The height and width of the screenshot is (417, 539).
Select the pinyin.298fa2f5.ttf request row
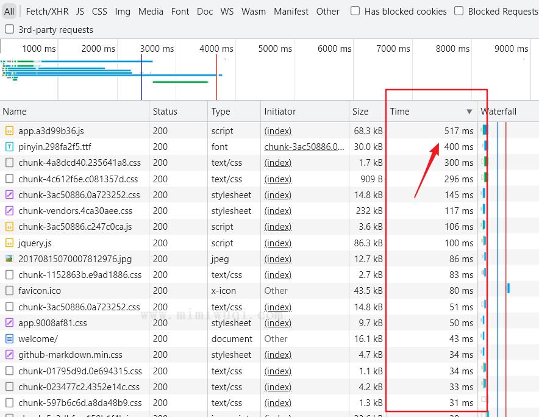tap(269, 147)
